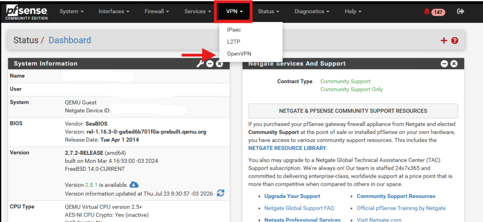Click the Release Date Tue Apr 1 2014 text
The image size is (483, 222).
[102, 140]
